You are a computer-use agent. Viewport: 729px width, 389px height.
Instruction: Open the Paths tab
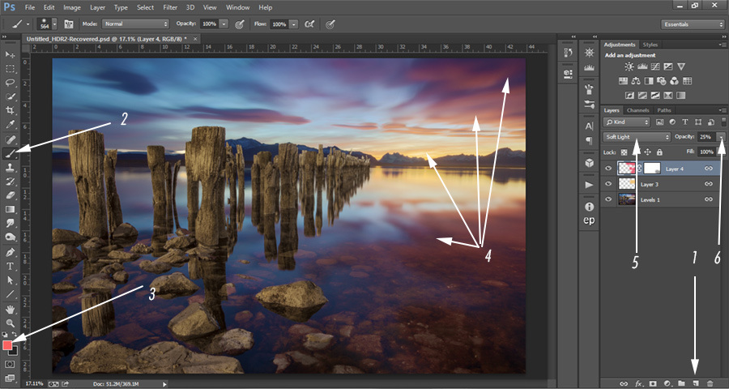(x=664, y=110)
